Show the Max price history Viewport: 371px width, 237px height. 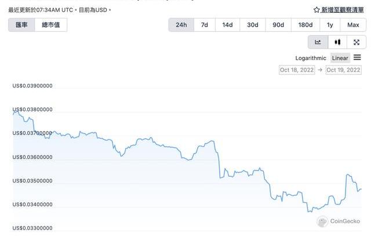click(x=353, y=25)
